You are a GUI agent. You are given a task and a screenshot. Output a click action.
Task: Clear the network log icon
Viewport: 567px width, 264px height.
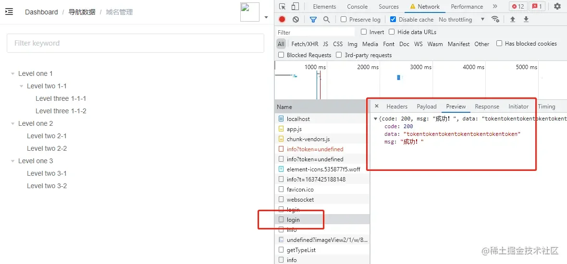296,20
